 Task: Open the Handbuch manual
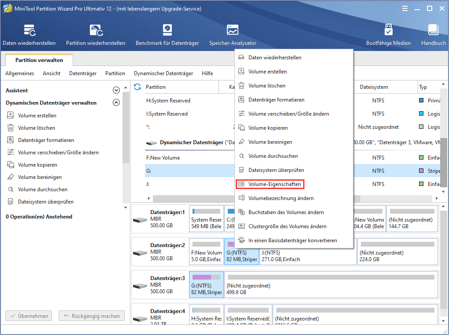(x=433, y=35)
